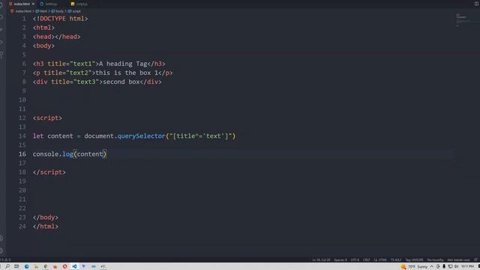
Task: Open the clock showing 10:11 PM
Action: pyautogui.click(x=467, y=267)
